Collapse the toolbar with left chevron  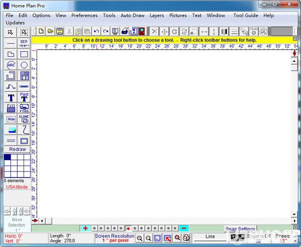(34, 31)
